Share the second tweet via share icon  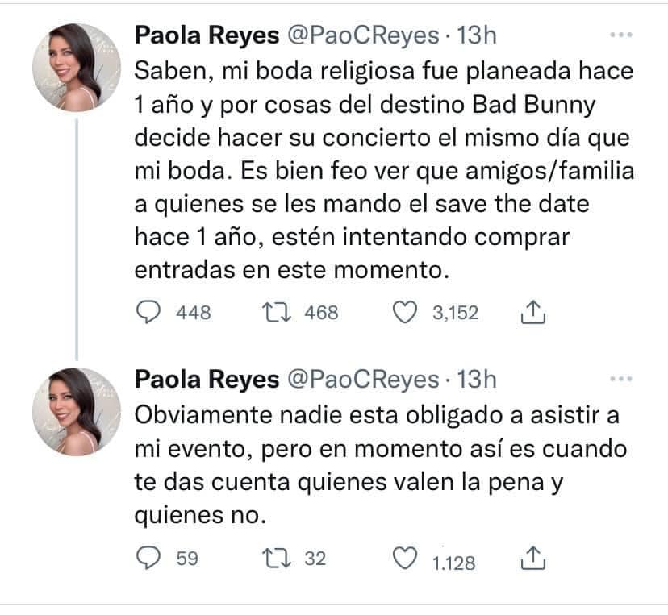click(x=533, y=558)
